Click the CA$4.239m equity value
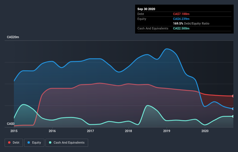The image size is (238, 152). click(x=181, y=19)
